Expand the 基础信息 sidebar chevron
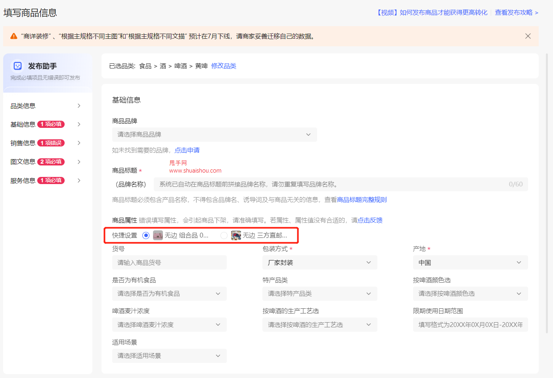The height and width of the screenshot is (378, 553). click(x=79, y=124)
